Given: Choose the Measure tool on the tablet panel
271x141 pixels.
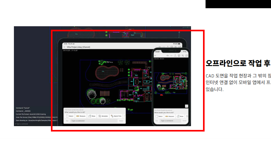Looking at the screenshot, I should coord(81,116).
